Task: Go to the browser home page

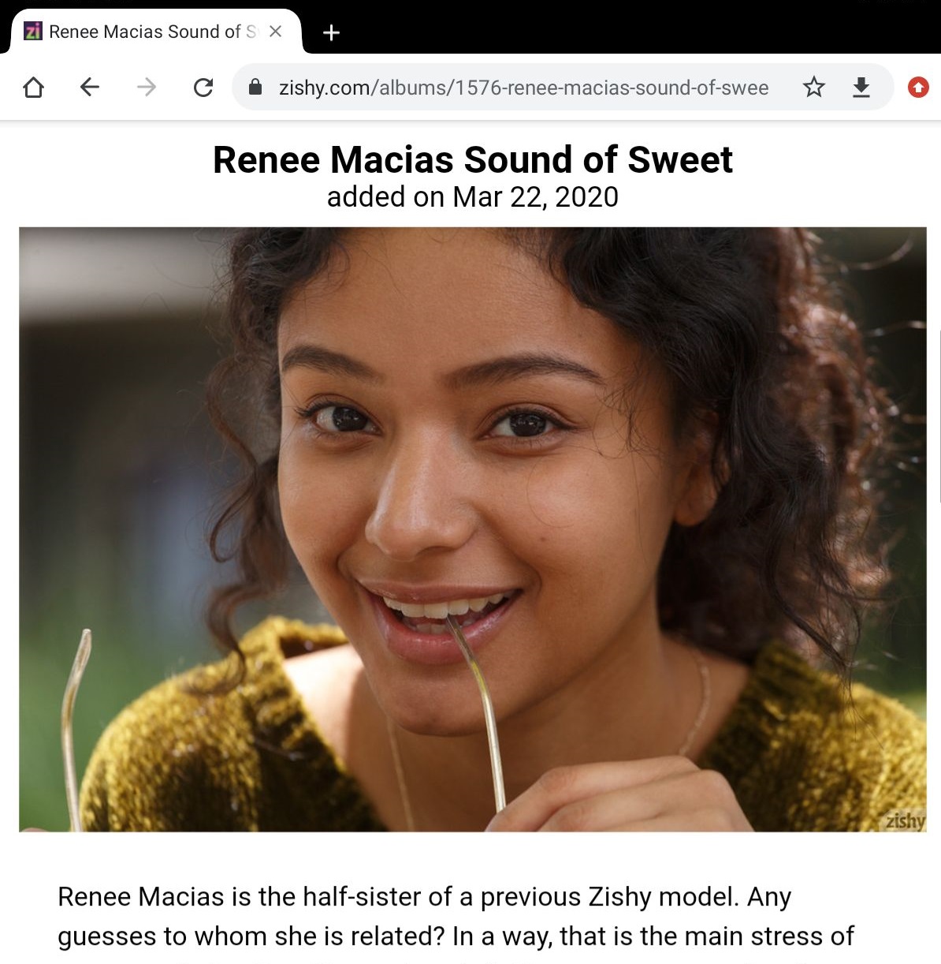Action: (33, 87)
